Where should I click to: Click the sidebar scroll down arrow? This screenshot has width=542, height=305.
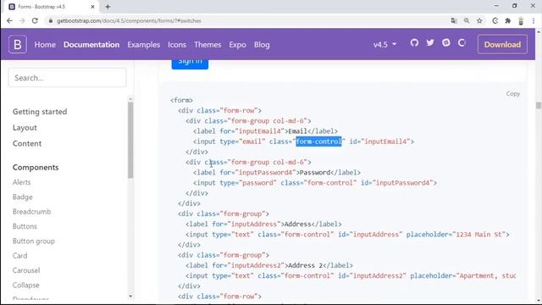pyautogui.click(x=130, y=296)
